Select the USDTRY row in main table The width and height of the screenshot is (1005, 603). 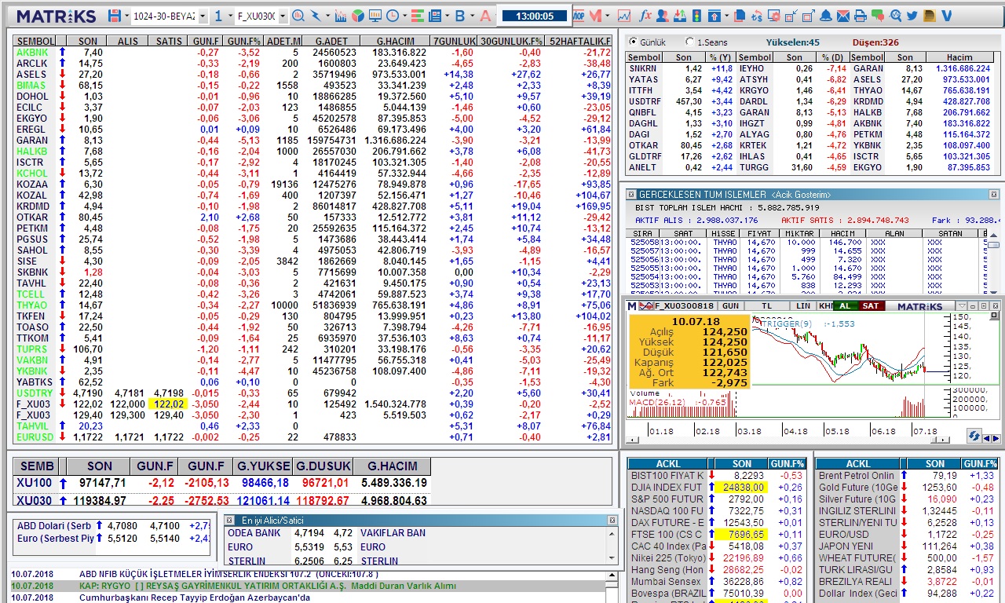click(313, 393)
